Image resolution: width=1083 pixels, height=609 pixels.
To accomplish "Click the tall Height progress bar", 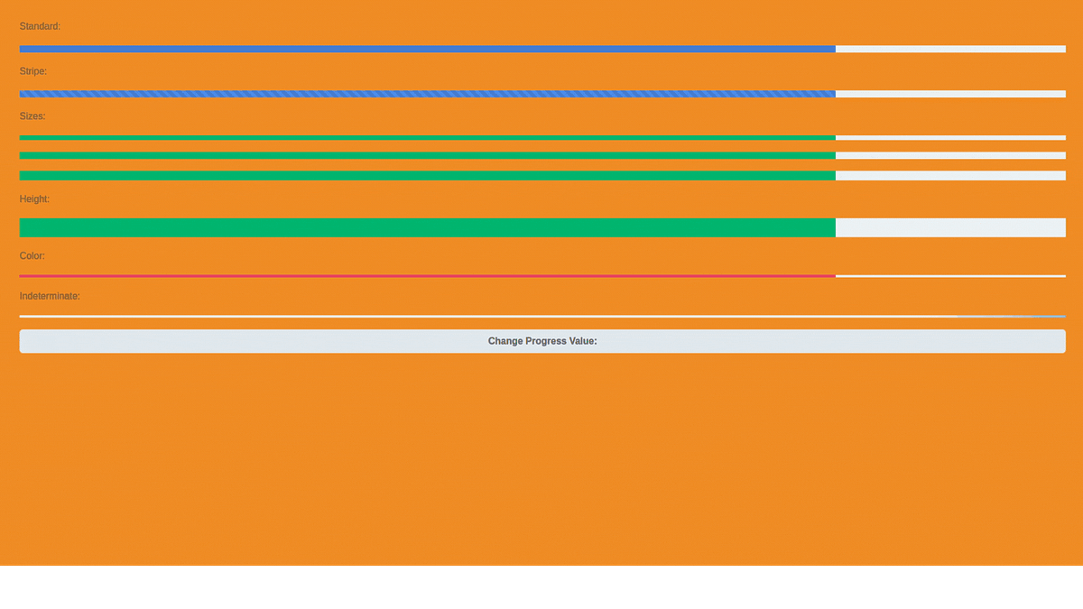I will click(x=424, y=227).
